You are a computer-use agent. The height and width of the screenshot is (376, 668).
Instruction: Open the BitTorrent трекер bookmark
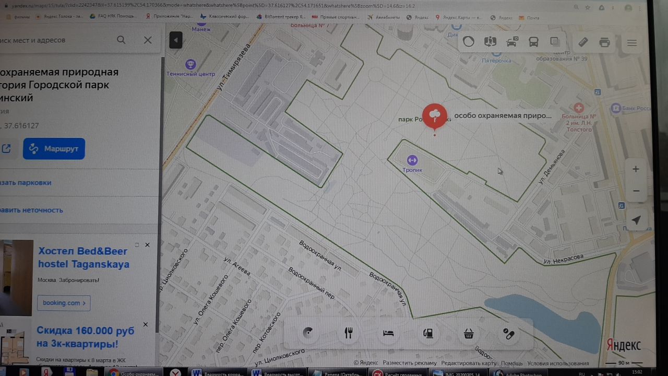(x=281, y=17)
